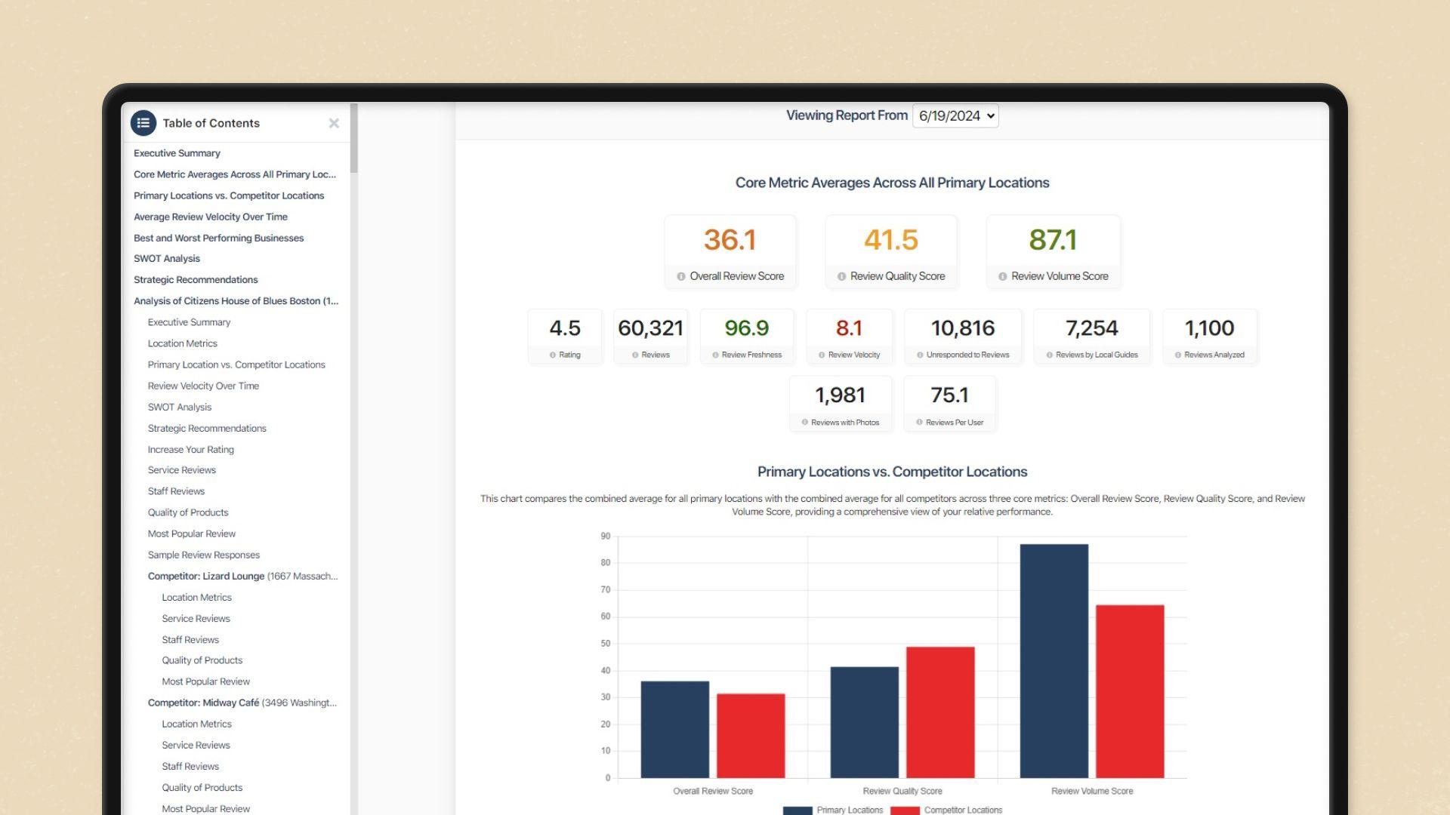Go to SWOT Analysis top-level section
The image size is (1450, 815).
[x=167, y=259]
